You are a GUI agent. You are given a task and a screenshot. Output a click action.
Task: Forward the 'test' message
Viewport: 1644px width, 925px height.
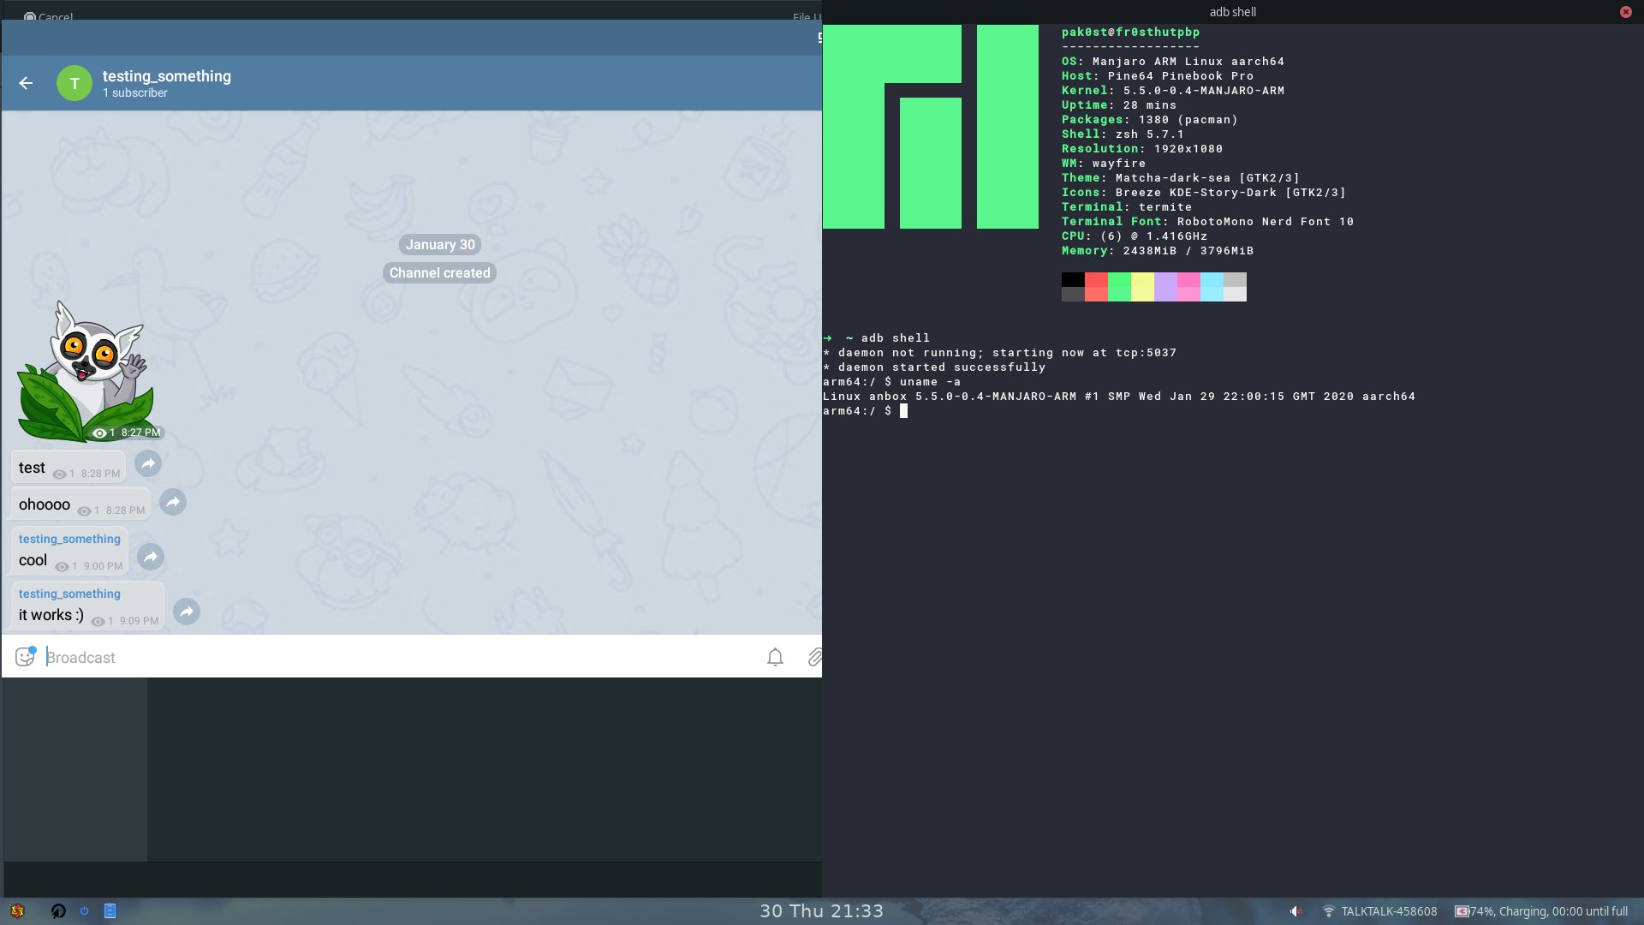pyautogui.click(x=148, y=463)
